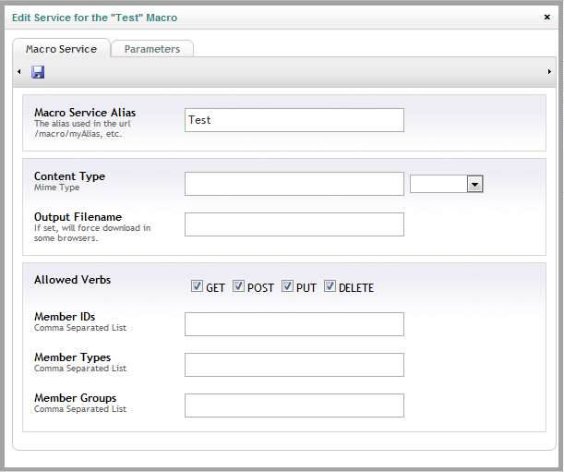The image size is (564, 472).
Task: Uncheck the DELETE verb checkbox
Action: coord(330,286)
